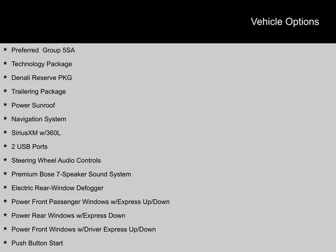This screenshot has height=252, width=336.
Task: Click the star bullet next to Electric Rear-Window Defogger
Action: tap(5, 187)
